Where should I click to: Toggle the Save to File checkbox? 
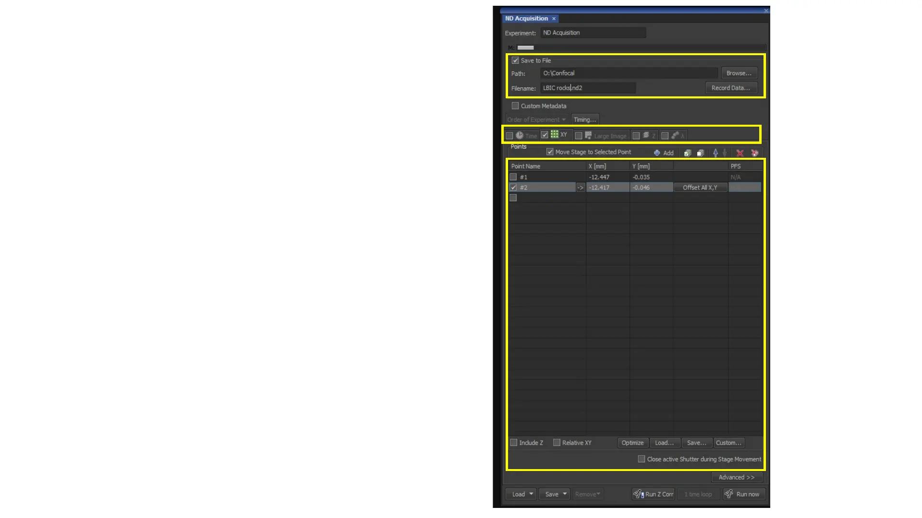515,60
